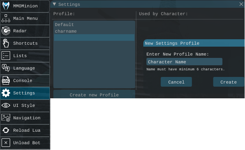Click the Create new Profile button

(94, 94)
